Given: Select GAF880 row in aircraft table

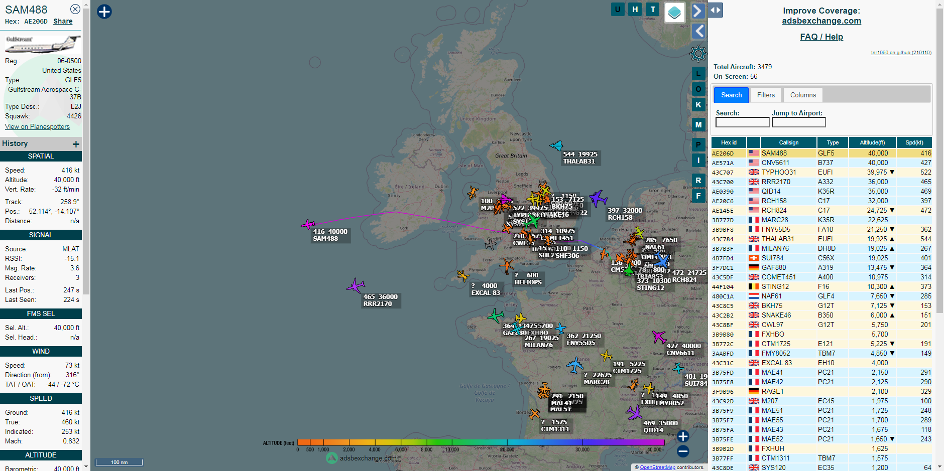Looking at the screenshot, I should pos(821,267).
